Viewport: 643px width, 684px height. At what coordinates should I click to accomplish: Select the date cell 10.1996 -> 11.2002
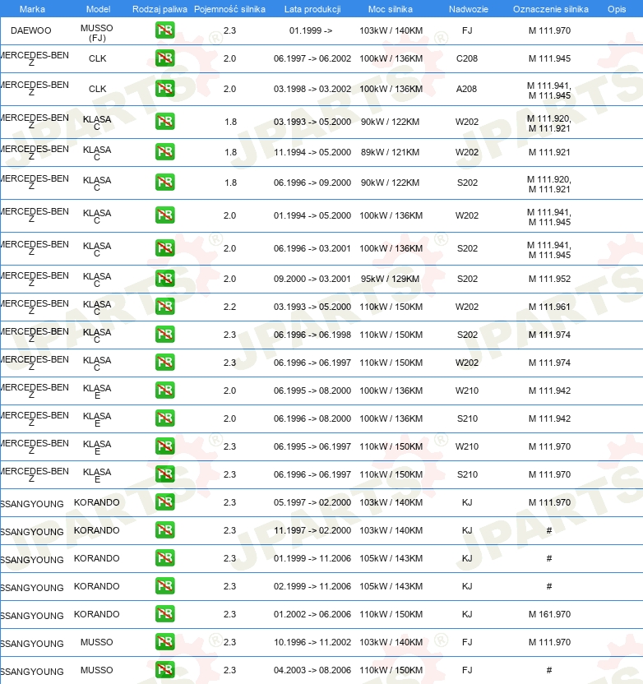(312, 642)
